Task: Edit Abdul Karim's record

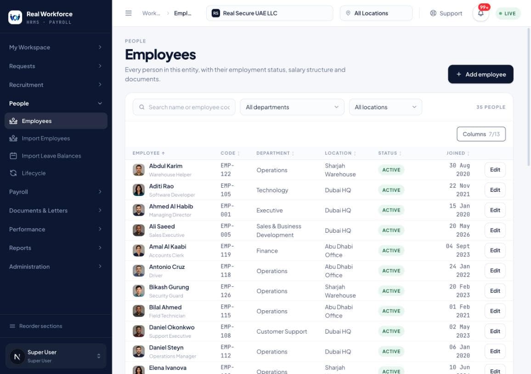Action: [495, 170]
